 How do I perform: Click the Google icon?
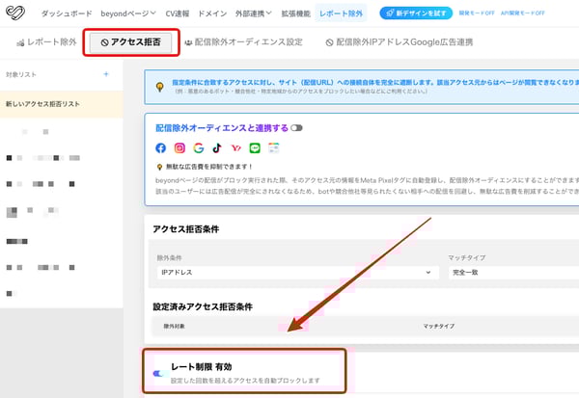point(198,148)
